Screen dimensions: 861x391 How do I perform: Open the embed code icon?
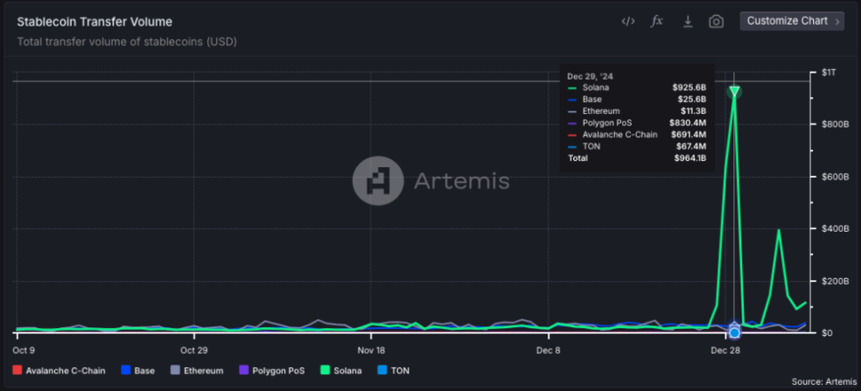tap(628, 21)
